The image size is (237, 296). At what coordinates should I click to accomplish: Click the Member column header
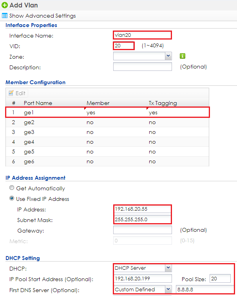(x=98, y=103)
